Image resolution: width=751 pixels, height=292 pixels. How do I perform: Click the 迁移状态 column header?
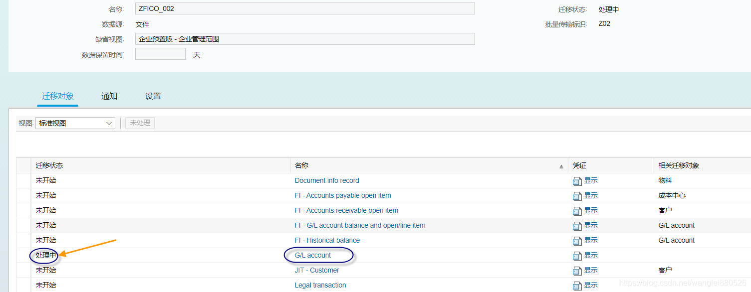tap(161, 165)
